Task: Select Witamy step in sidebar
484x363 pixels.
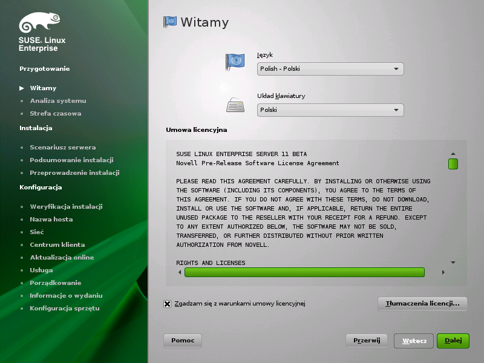Action: coord(43,88)
